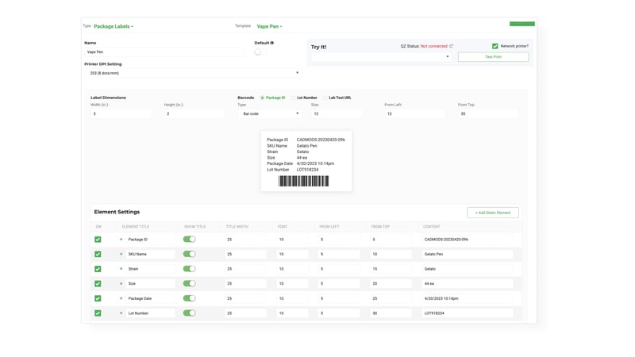
Task: Click Add Static Element button
Action: 493,213
